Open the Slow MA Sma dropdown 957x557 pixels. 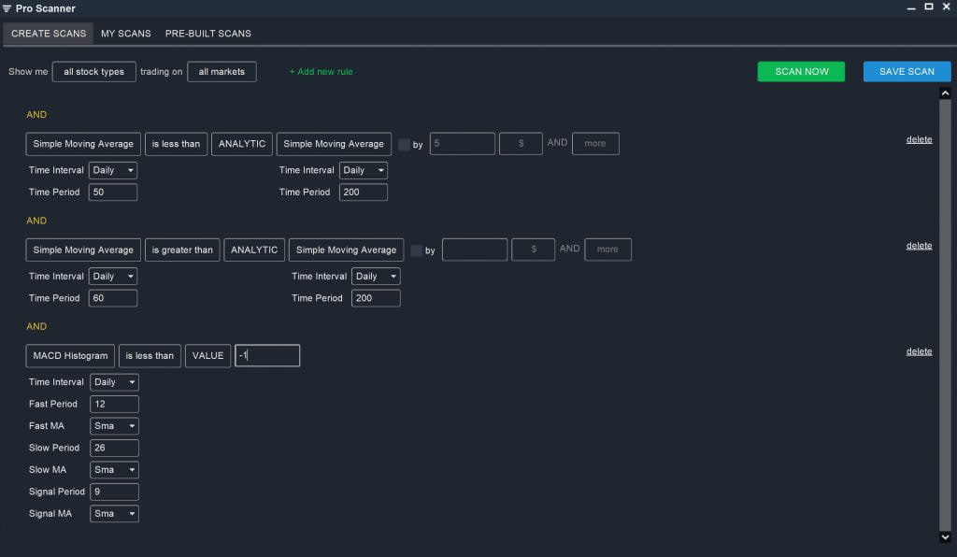(114, 470)
